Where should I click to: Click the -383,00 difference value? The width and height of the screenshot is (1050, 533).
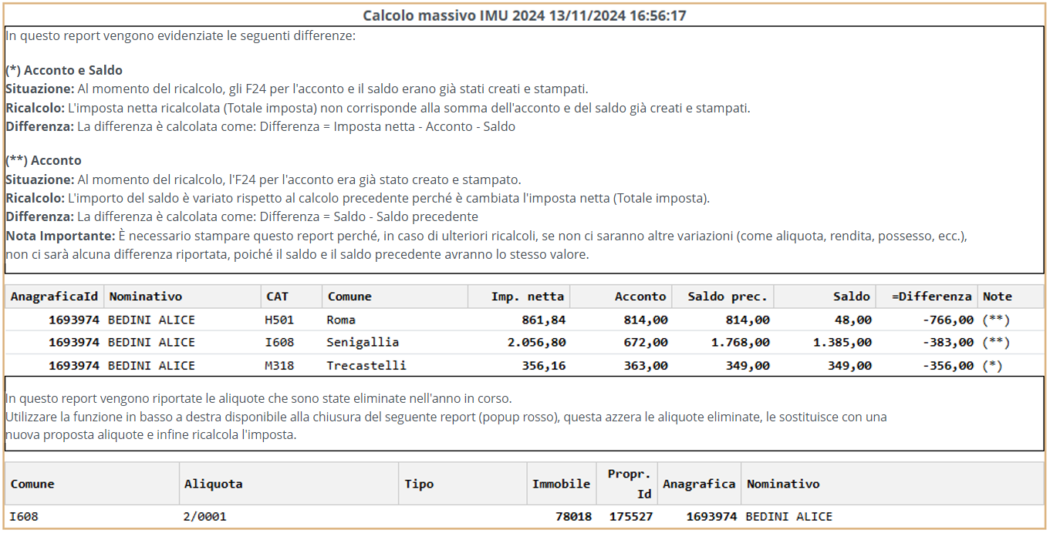click(948, 343)
